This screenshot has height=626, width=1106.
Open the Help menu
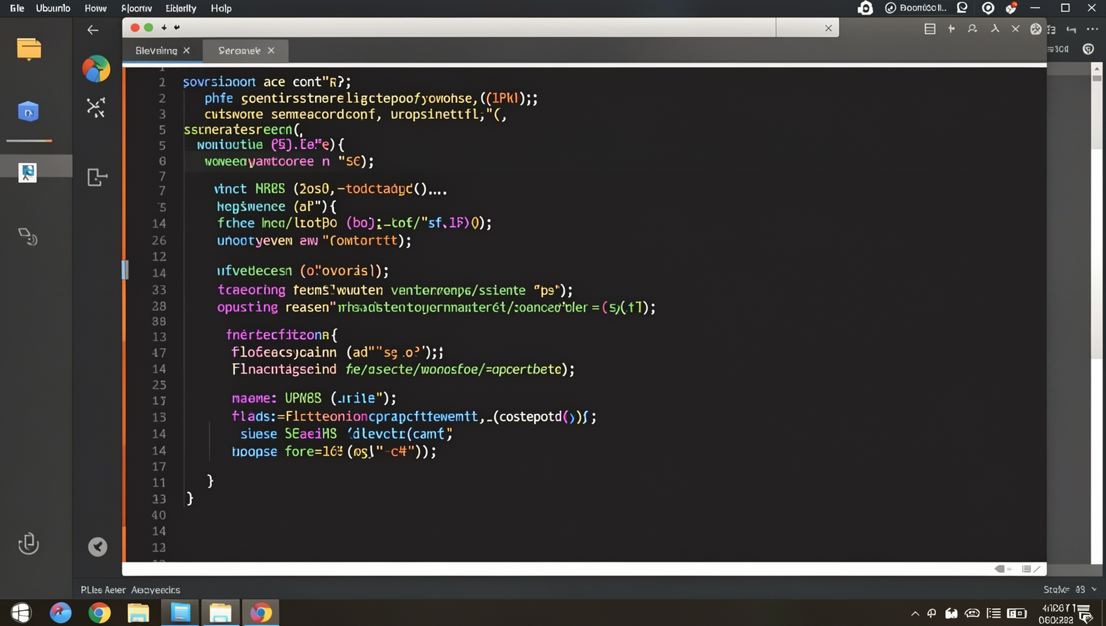pyautogui.click(x=221, y=8)
